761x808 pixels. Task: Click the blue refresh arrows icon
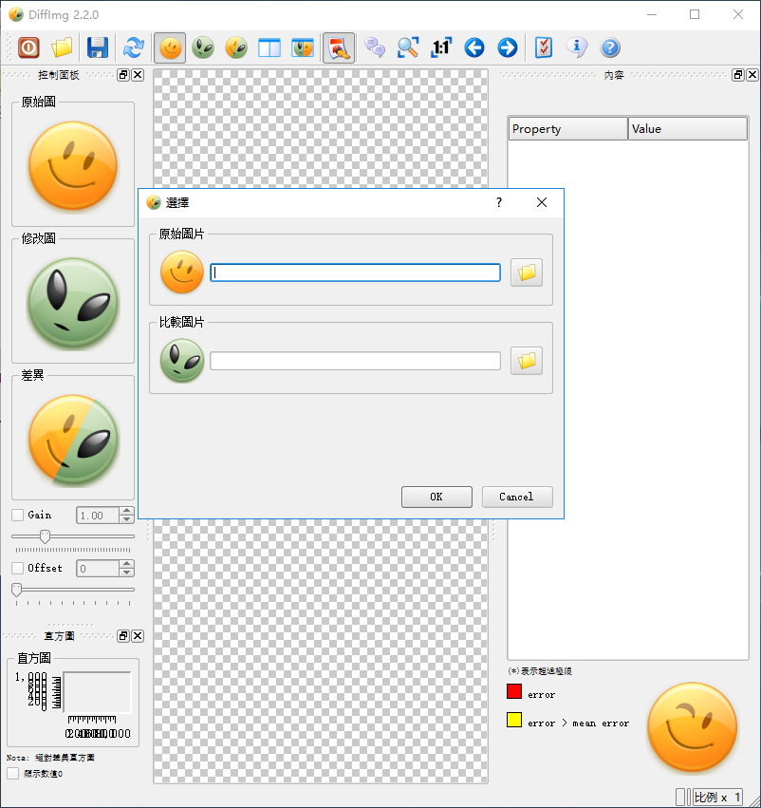(134, 47)
